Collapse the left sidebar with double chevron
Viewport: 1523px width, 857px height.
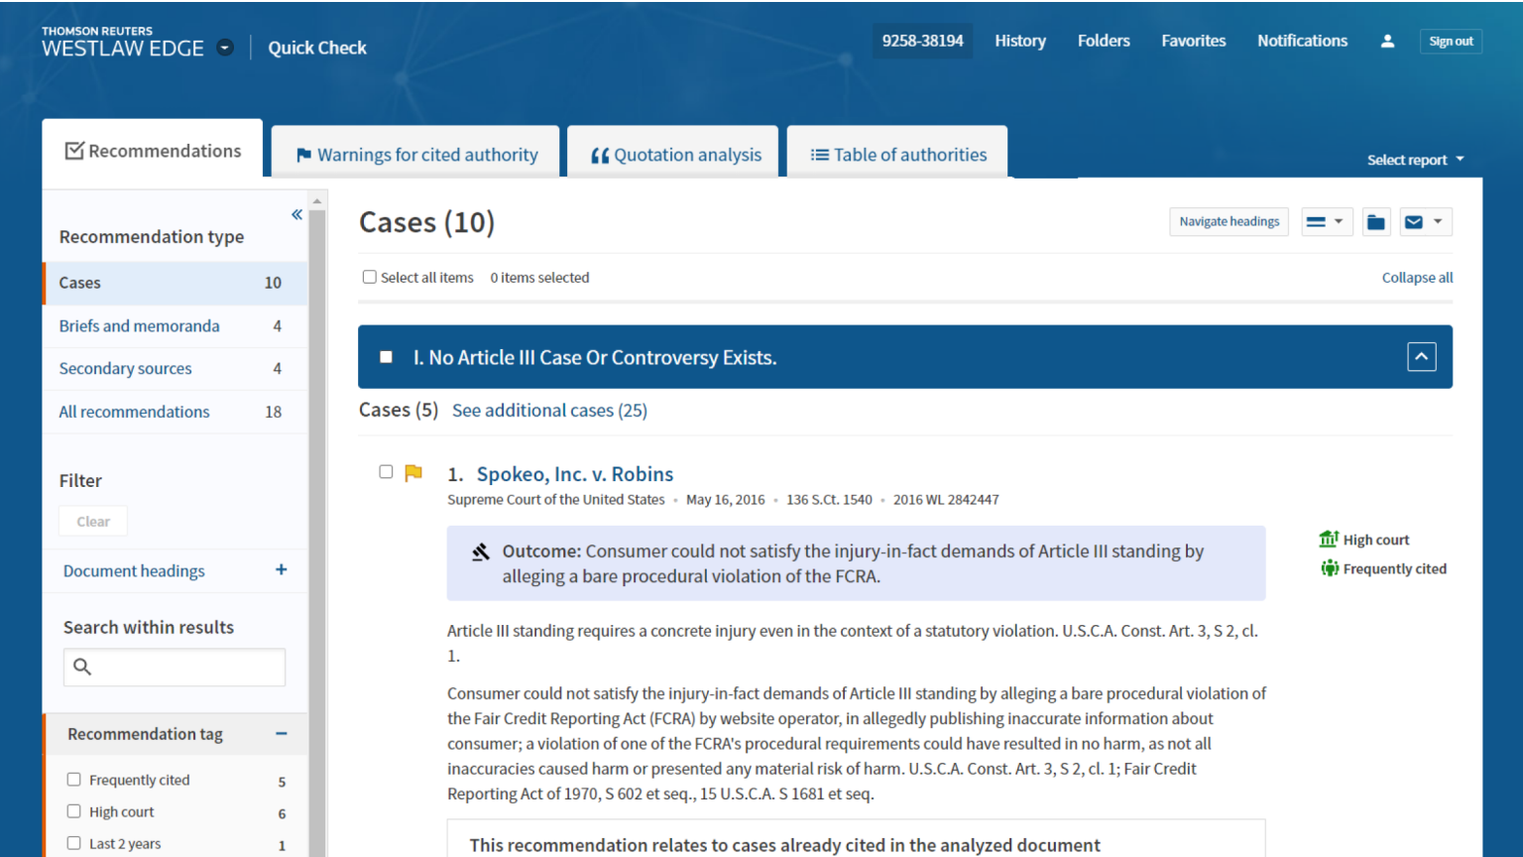[296, 214]
